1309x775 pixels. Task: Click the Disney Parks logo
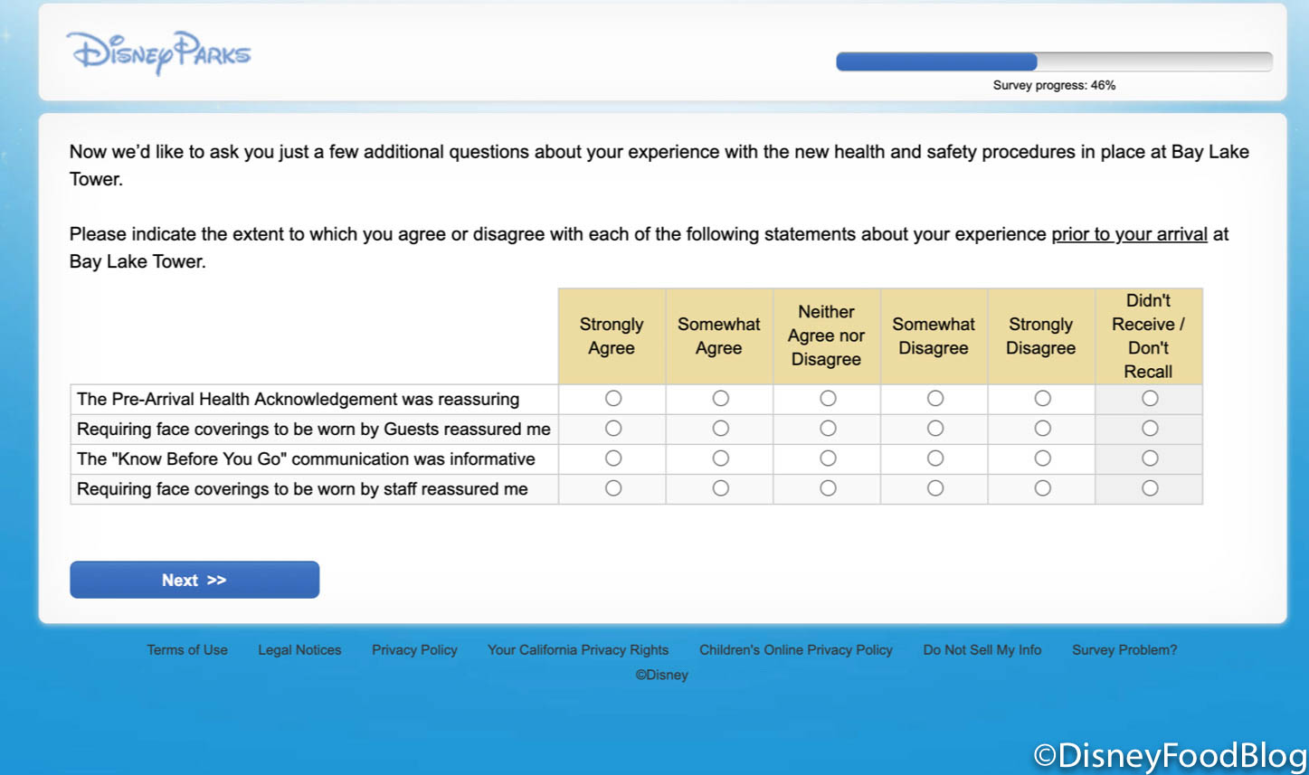[x=159, y=52]
